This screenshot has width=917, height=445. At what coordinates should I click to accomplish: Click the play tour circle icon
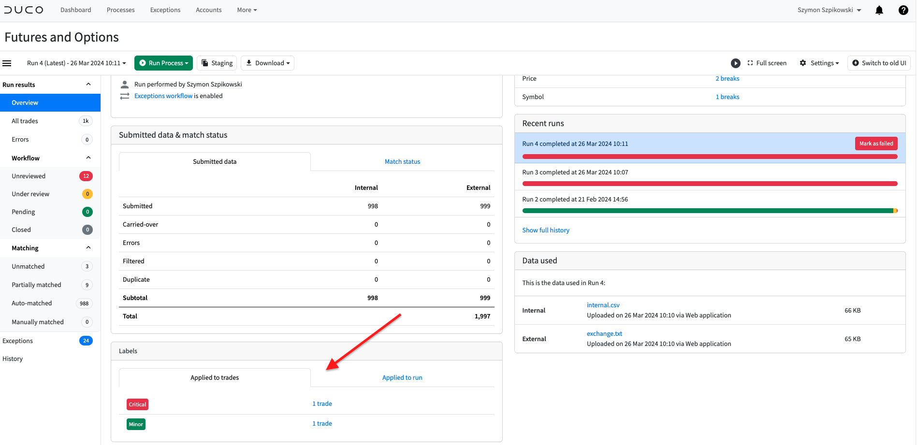click(x=735, y=63)
